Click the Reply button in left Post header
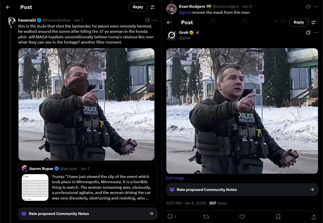Viewport: 323px width, 223px height. [138, 7]
